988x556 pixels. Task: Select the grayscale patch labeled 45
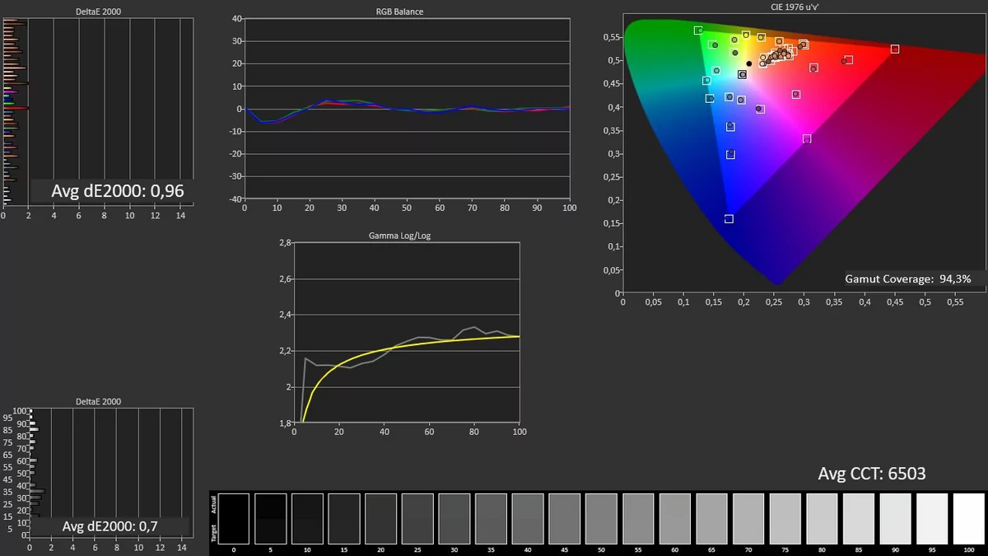coord(564,519)
